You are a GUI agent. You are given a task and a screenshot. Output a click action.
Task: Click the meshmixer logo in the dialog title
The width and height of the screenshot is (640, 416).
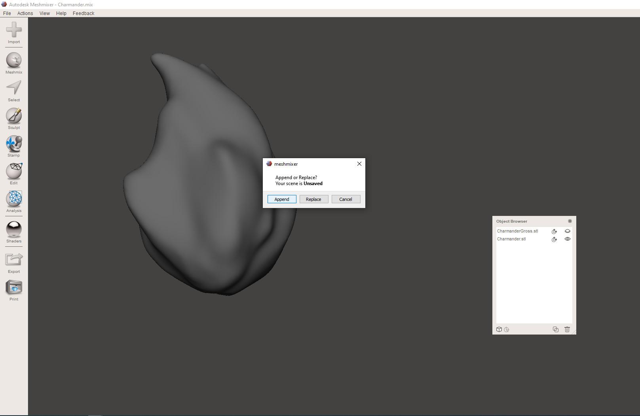(x=269, y=164)
